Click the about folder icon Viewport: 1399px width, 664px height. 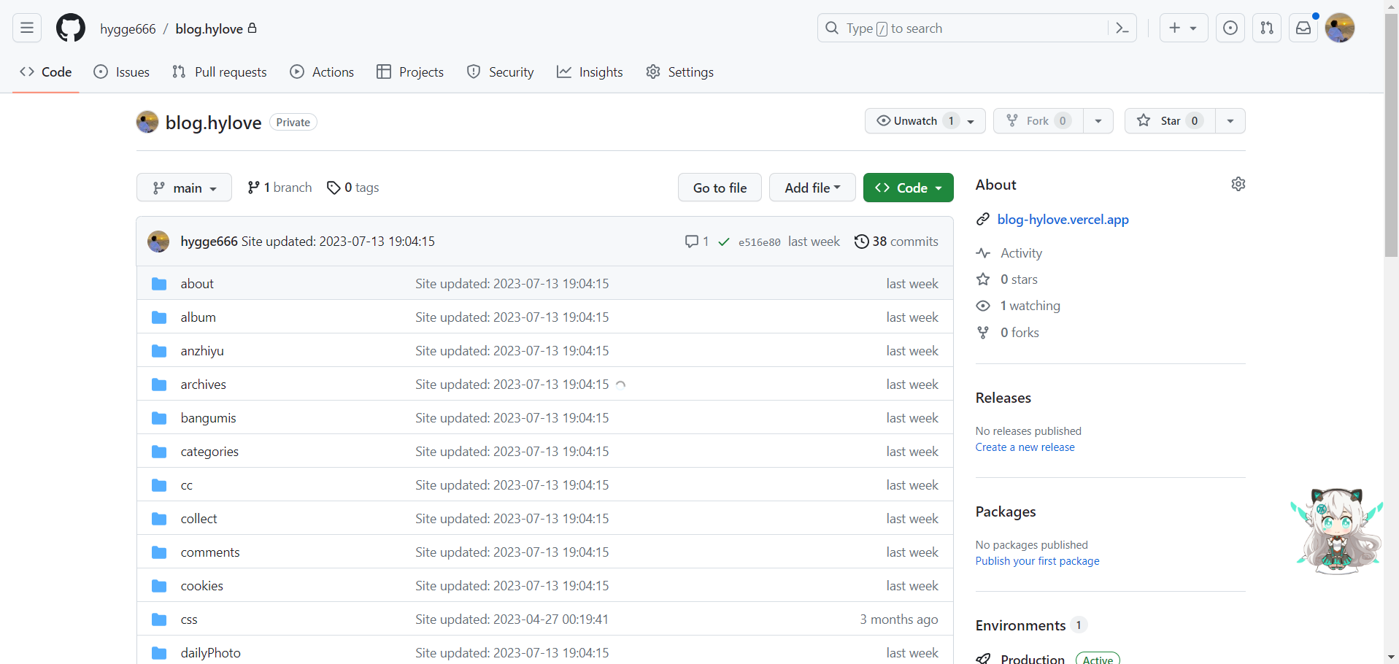click(159, 284)
